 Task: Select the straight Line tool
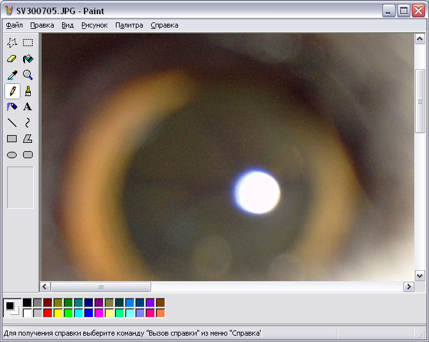[x=12, y=123]
